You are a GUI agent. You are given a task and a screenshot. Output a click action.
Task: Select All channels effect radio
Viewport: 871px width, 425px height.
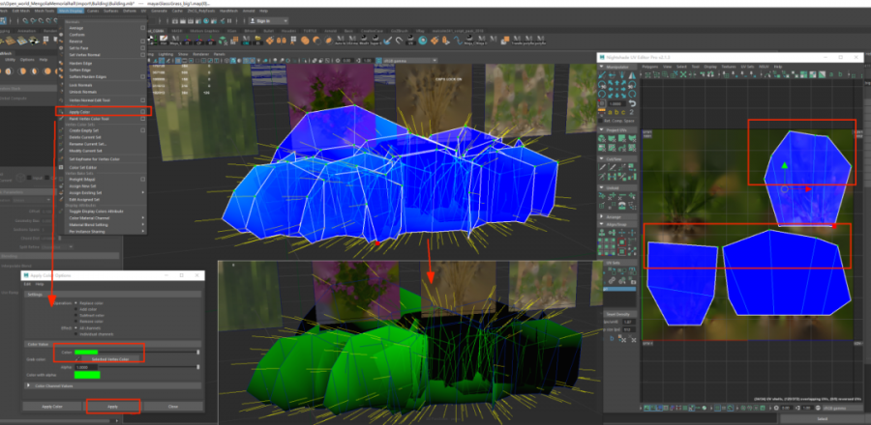tap(75, 328)
